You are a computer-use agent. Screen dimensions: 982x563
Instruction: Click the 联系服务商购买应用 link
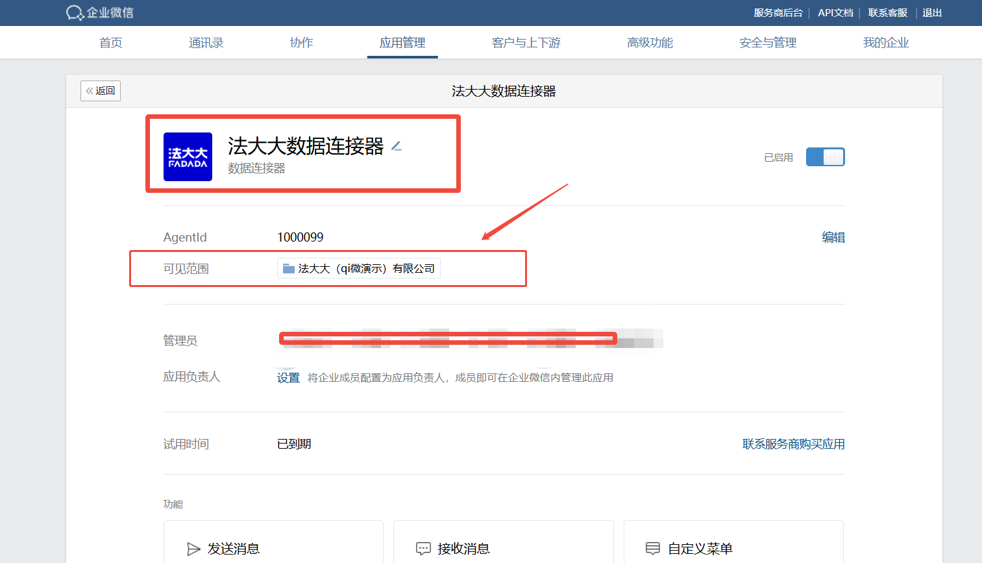793,444
